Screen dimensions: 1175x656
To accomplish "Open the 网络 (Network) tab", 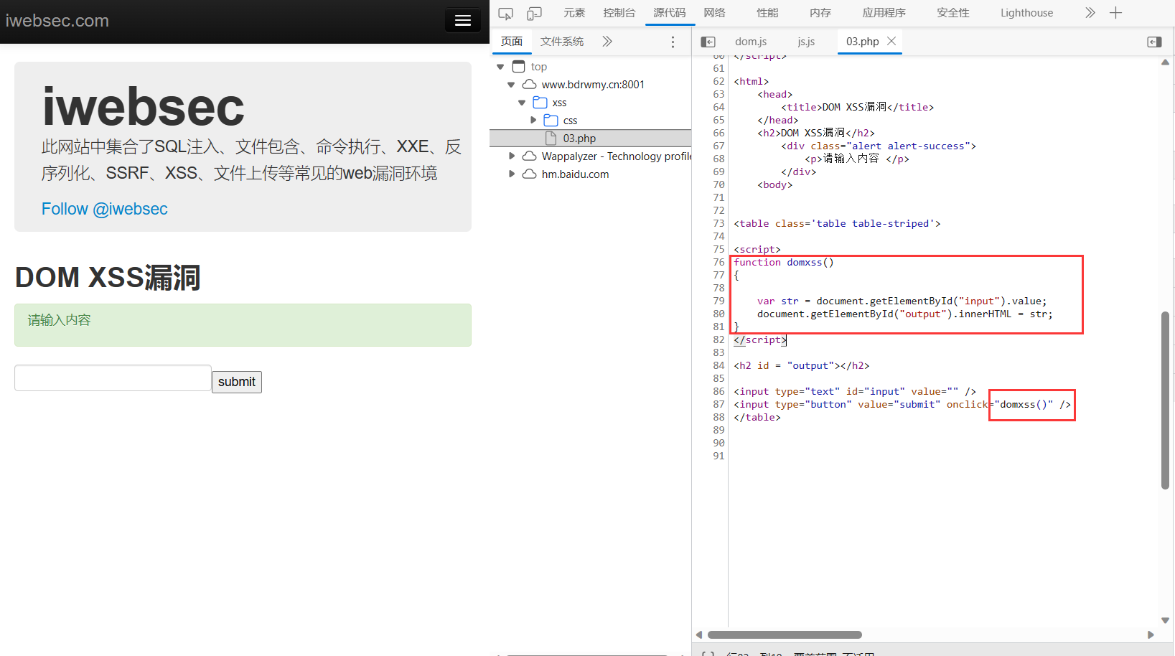I will 714,13.
